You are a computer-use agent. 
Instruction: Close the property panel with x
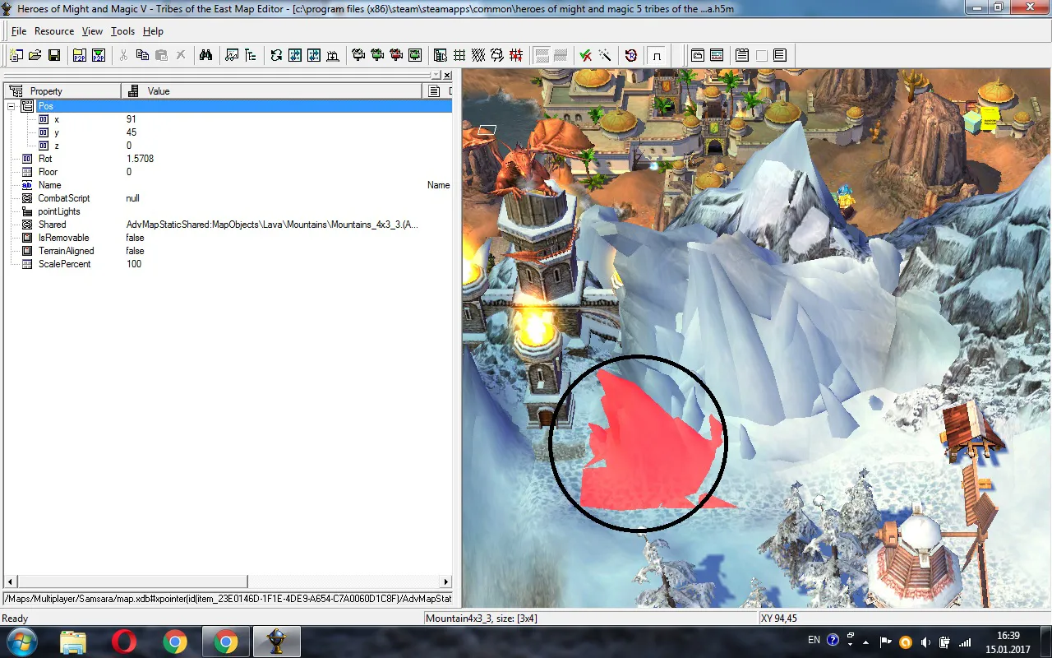[447, 75]
